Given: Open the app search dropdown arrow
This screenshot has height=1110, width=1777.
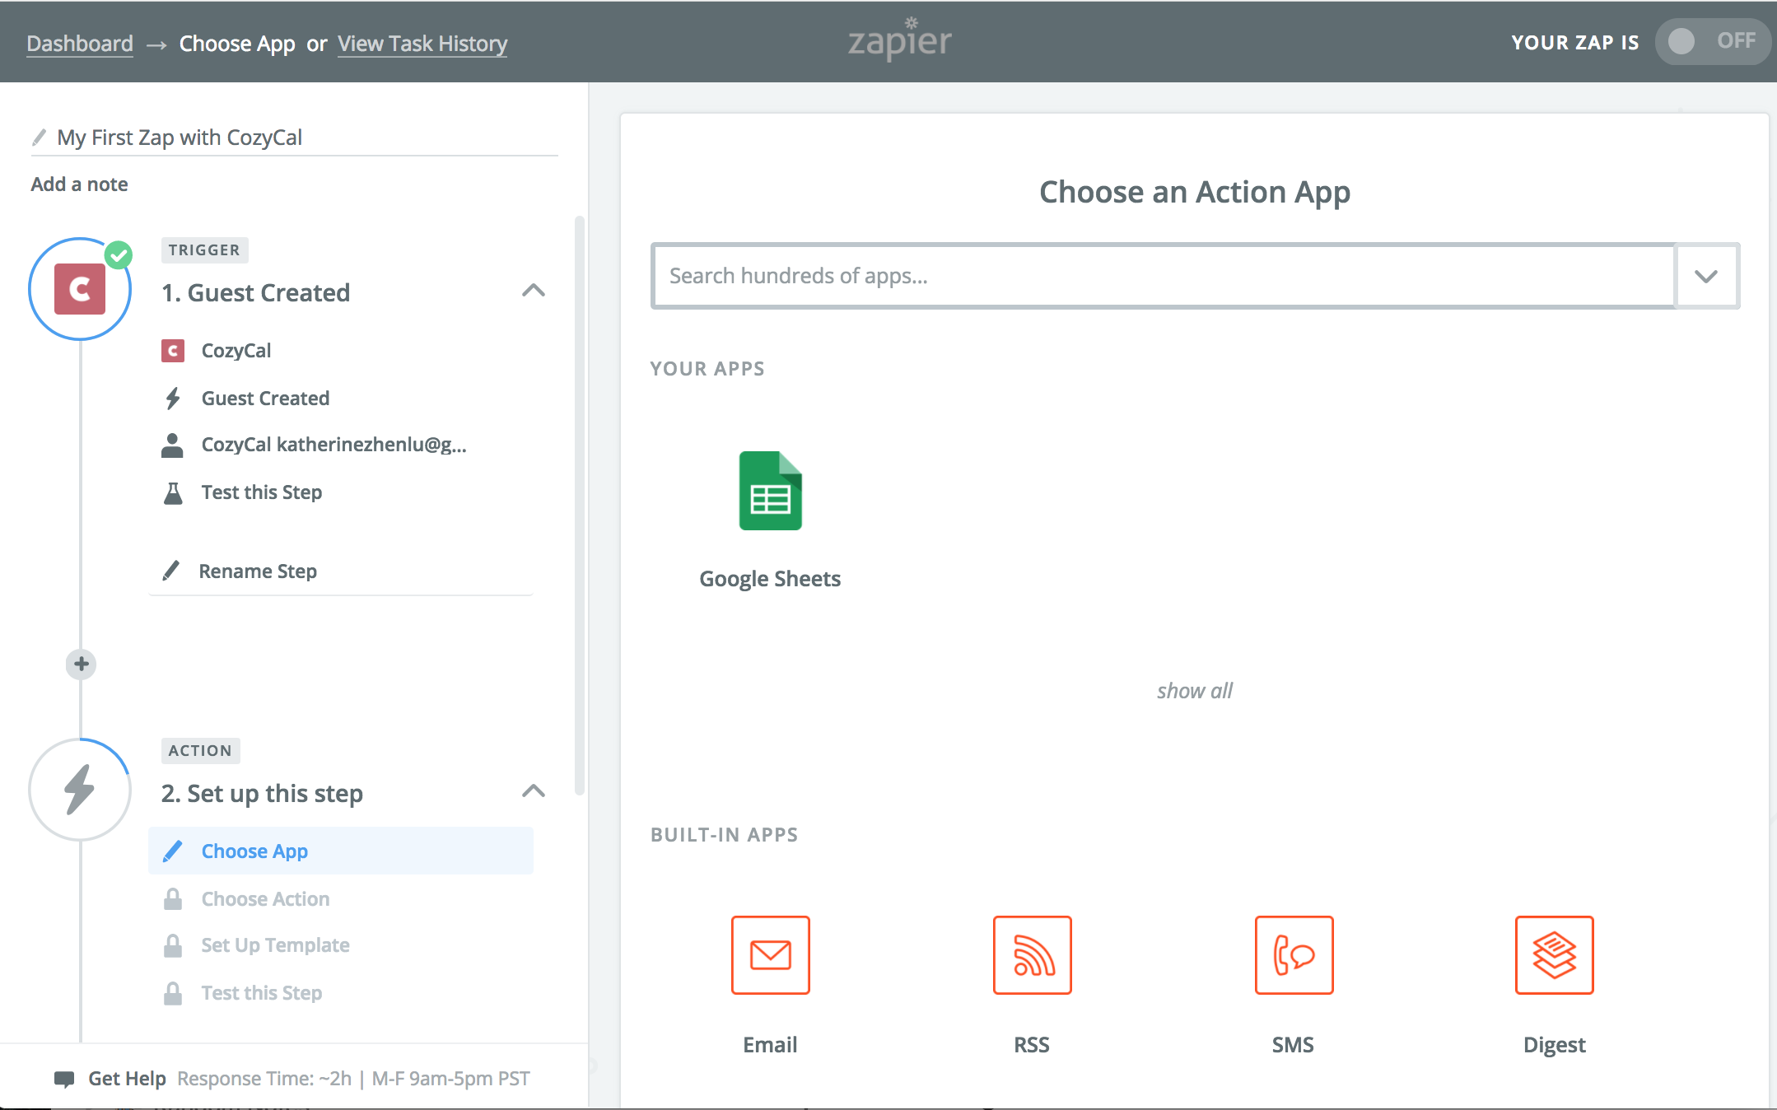Looking at the screenshot, I should pyautogui.click(x=1706, y=276).
